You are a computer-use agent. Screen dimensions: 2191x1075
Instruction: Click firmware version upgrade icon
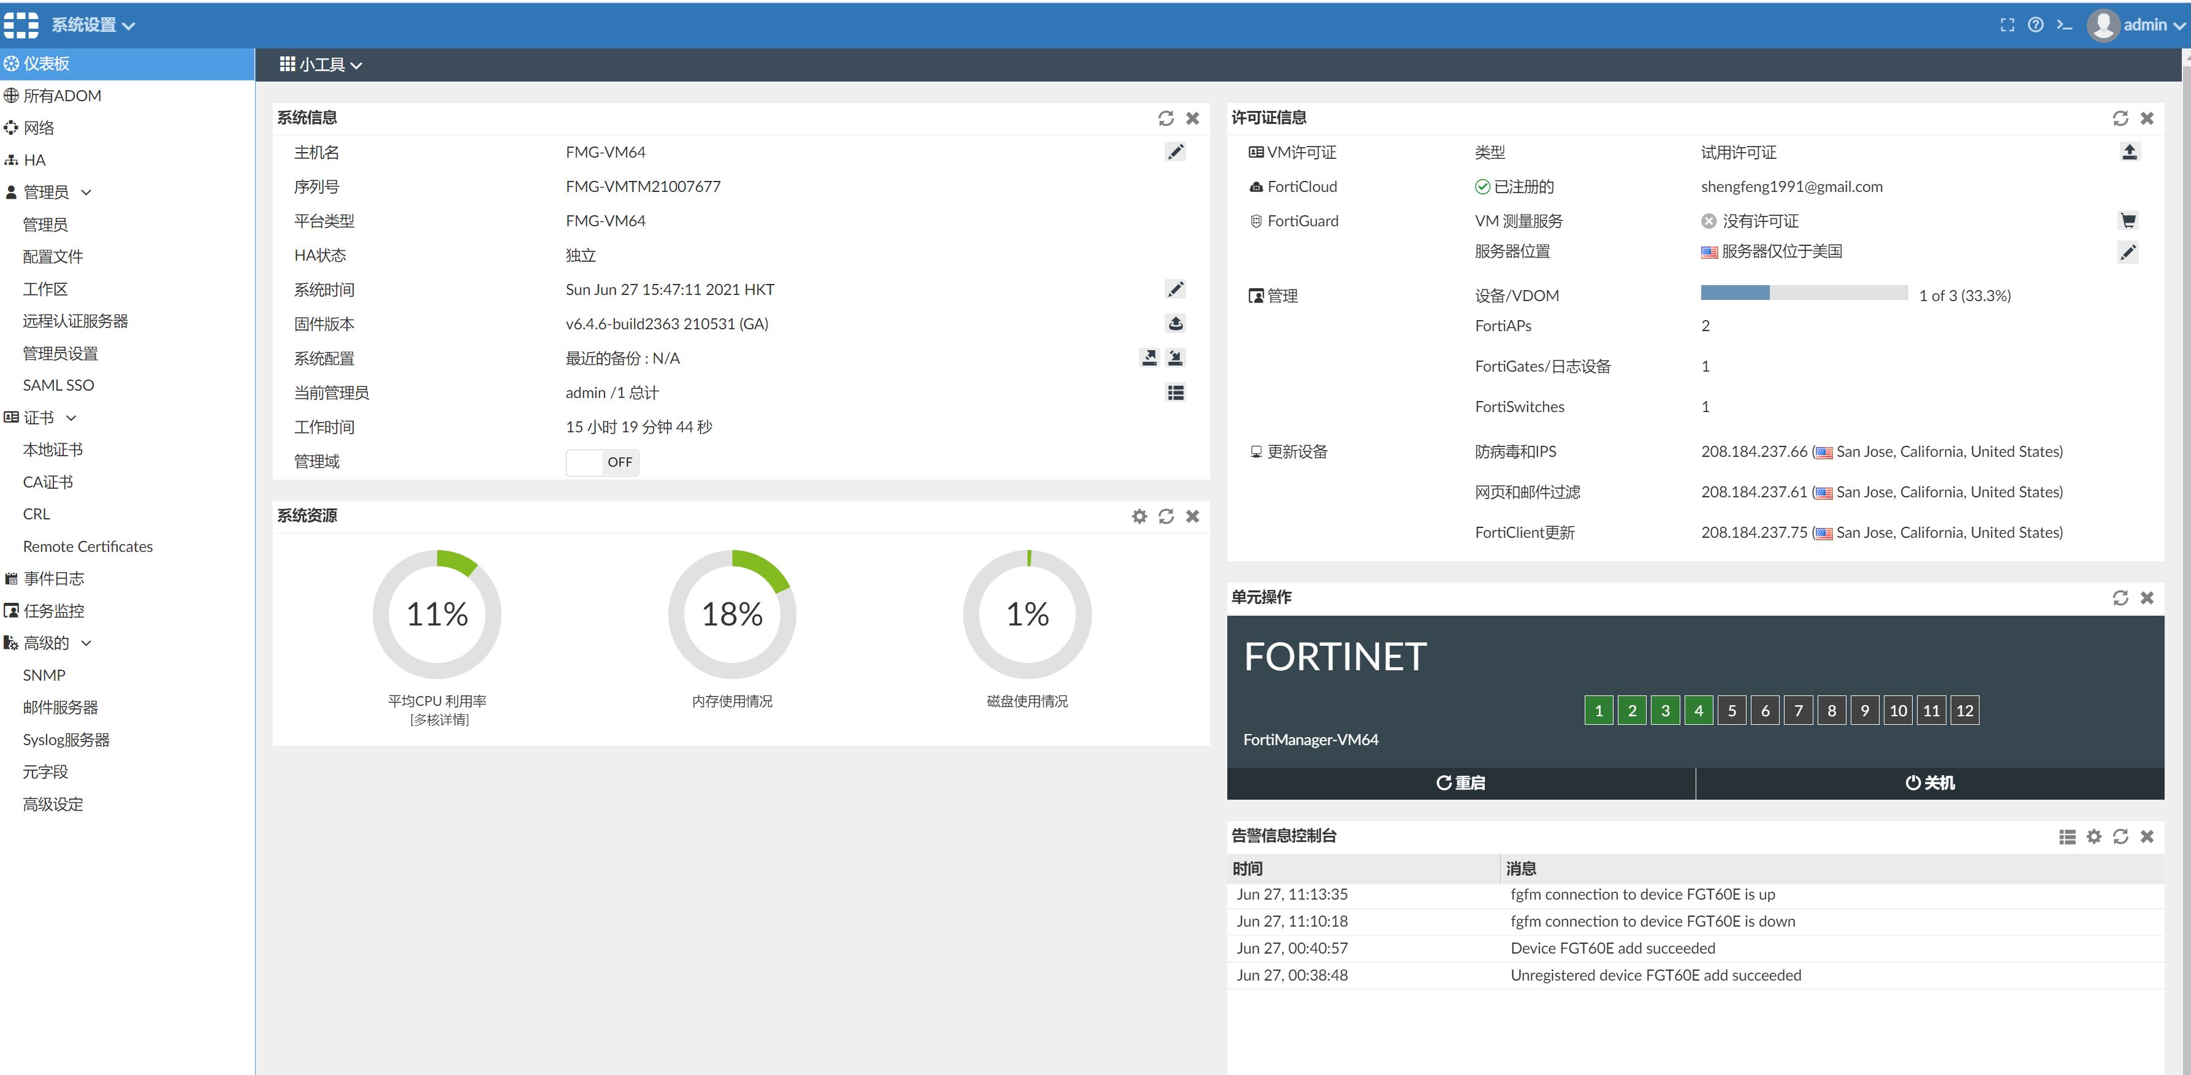pos(1175,323)
